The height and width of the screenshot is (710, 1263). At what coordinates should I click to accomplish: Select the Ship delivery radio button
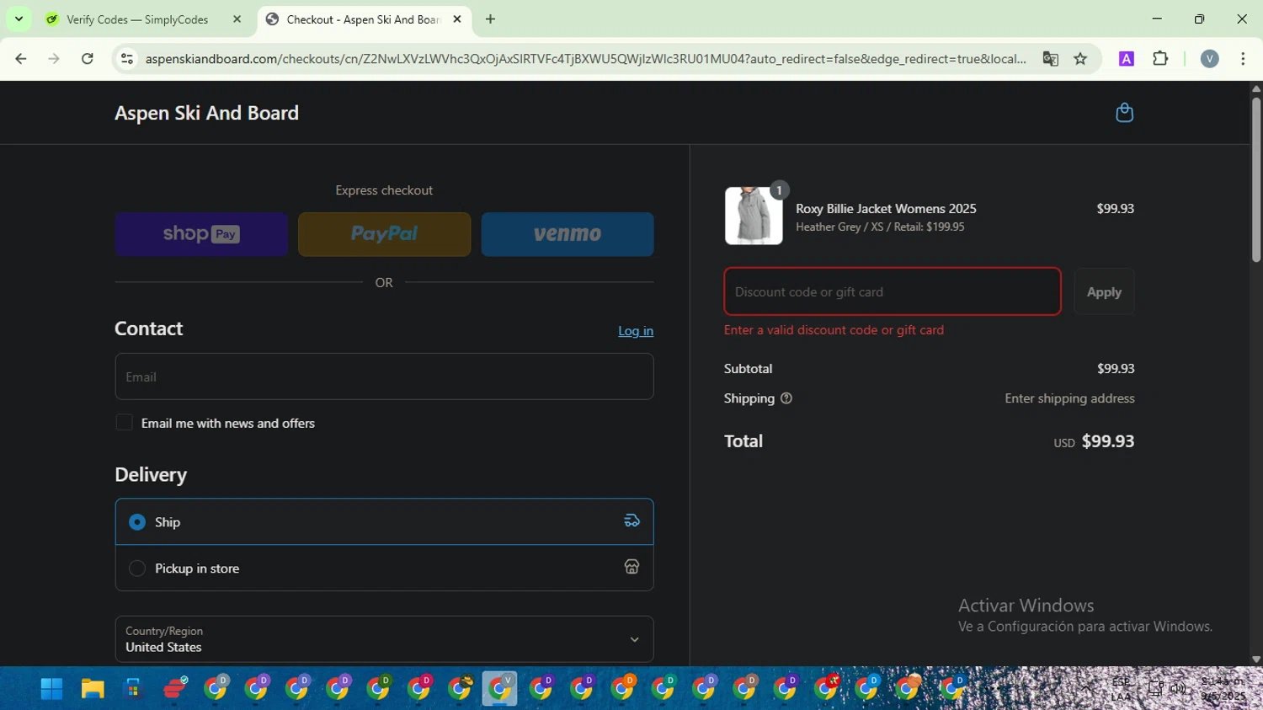click(137, 522)
